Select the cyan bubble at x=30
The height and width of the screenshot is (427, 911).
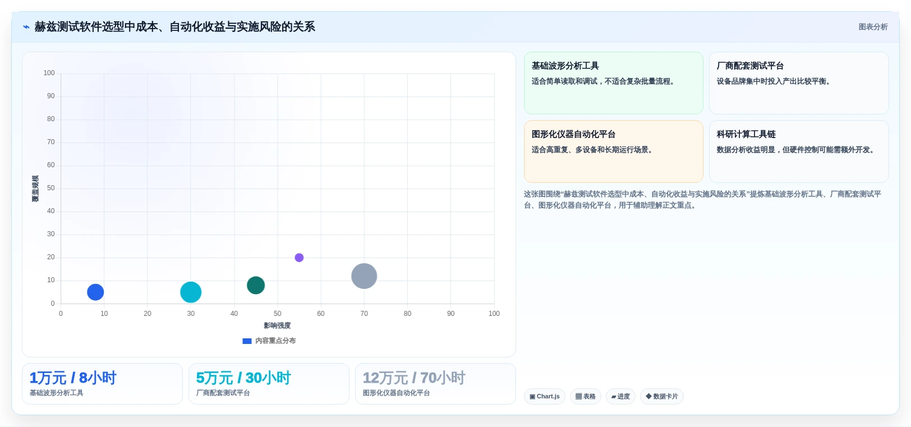pyautogui.click(x=191, y=292)
